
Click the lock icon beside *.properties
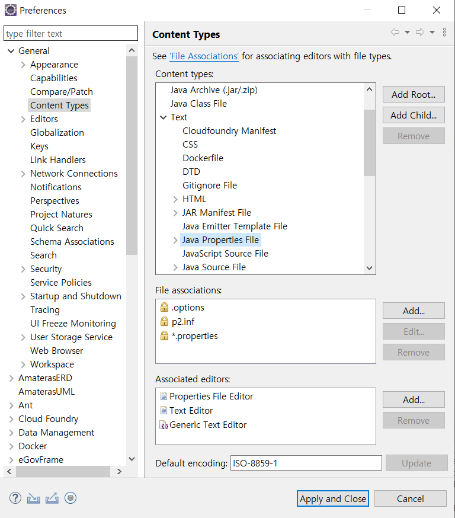(164, 335)
